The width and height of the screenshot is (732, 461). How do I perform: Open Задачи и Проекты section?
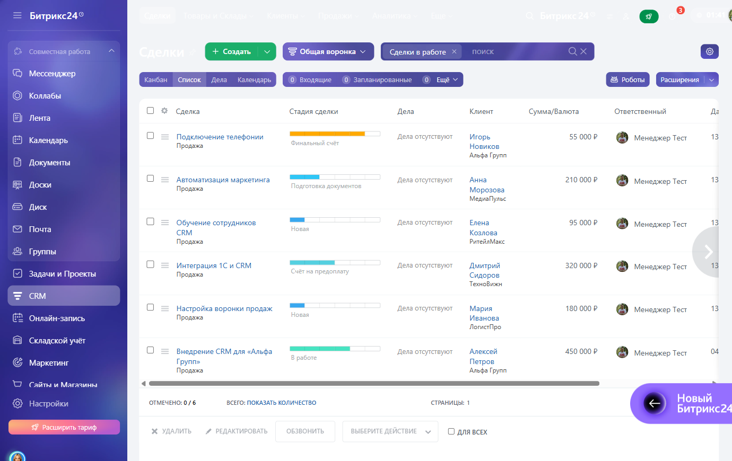(64, 273)
